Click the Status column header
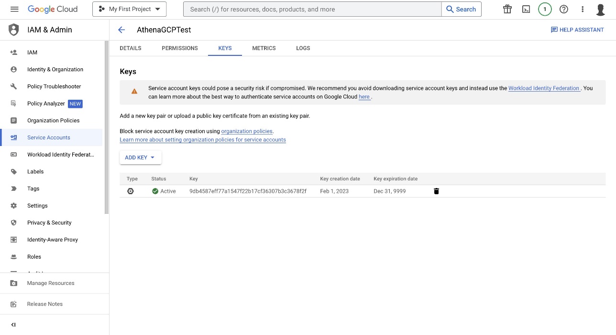The image size is (616, 335). click(159, 179)
